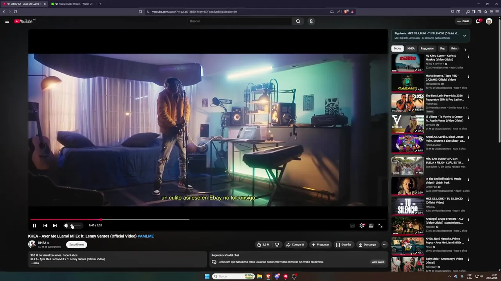Open the #AMLME hashtag link
This screenshot has width=501, height=281.
[x=146, y=236]
